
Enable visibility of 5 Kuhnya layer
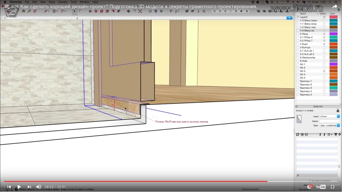(x=324, y=47)
